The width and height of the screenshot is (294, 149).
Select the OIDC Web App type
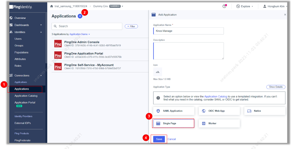click(x=219, y=111)
